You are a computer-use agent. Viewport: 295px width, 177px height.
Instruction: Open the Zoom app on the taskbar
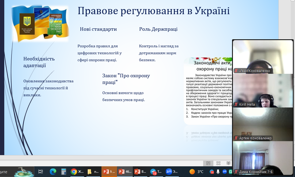coord(172,172)
